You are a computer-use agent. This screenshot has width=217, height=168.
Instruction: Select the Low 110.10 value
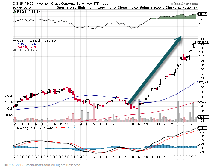coord(107,7)
